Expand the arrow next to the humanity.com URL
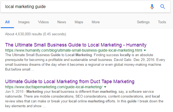 pyautogui.click(x=145, y=50)
